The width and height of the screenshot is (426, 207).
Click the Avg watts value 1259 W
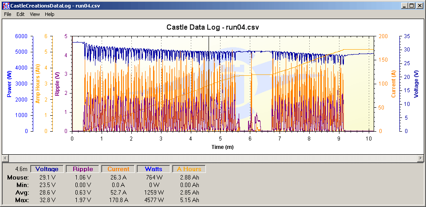tap(154, 193)
